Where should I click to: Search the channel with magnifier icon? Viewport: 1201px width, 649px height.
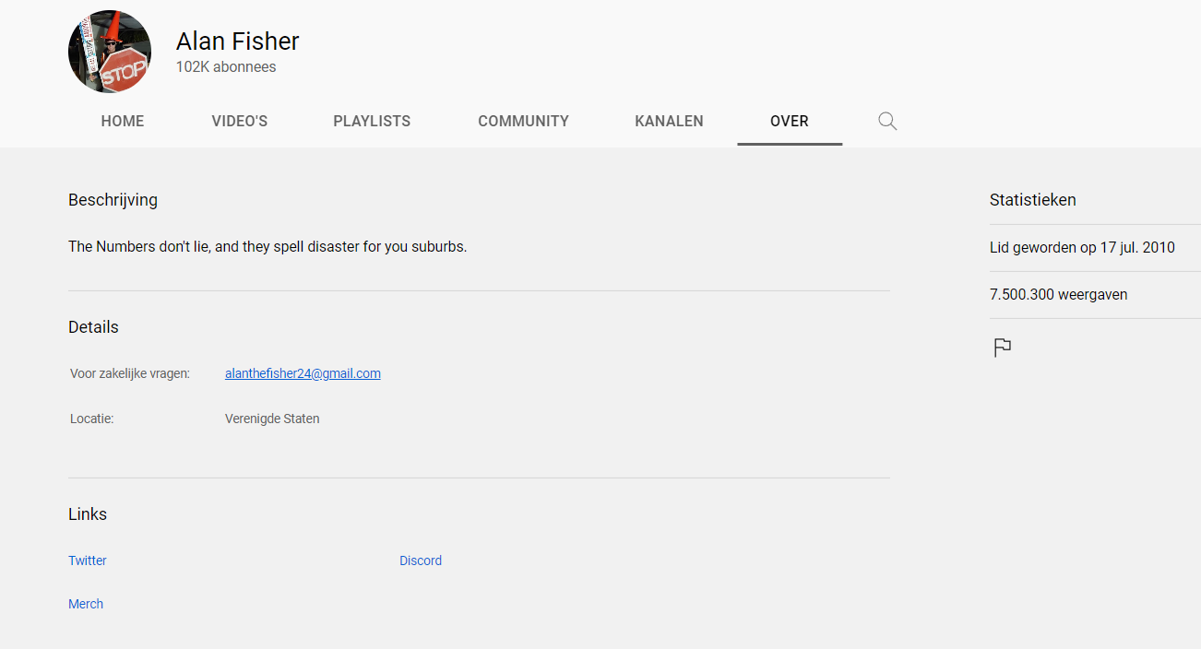pos(887,121)
